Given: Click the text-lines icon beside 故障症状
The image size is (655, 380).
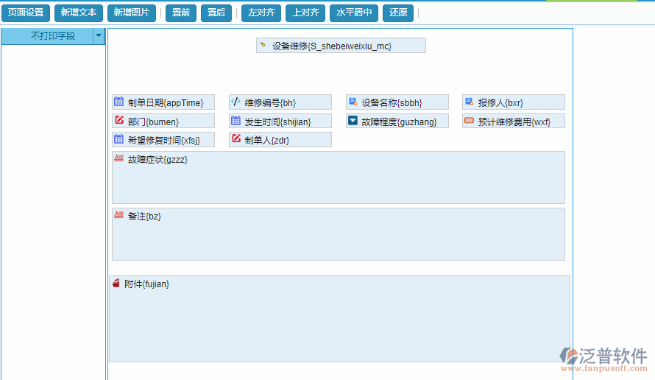Looking at the screenshot, I should [x=118, y=158].
